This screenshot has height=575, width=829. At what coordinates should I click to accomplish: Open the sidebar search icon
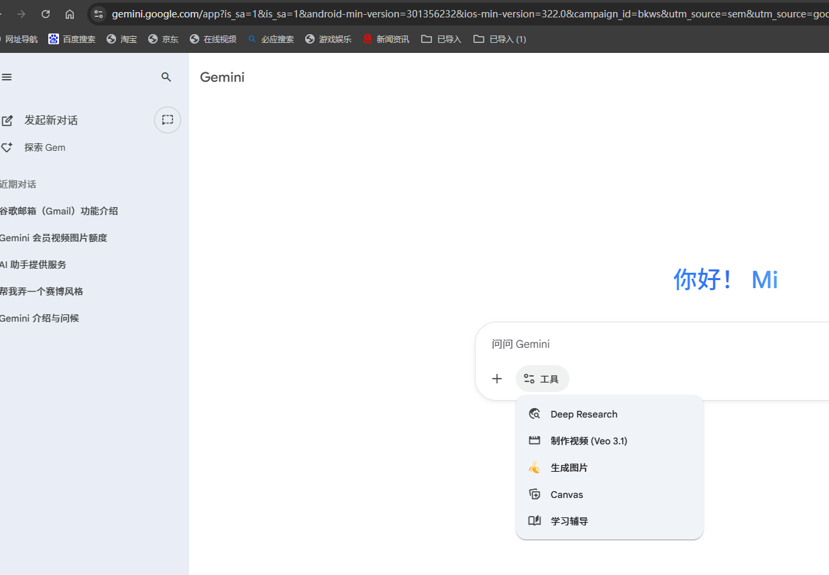166,77
